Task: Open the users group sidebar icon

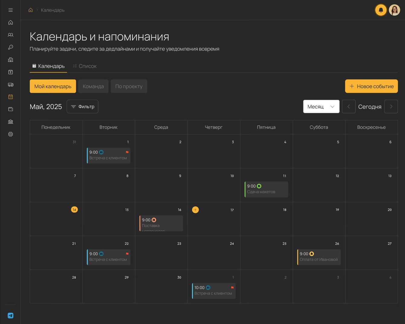Action: coord(11,35)
